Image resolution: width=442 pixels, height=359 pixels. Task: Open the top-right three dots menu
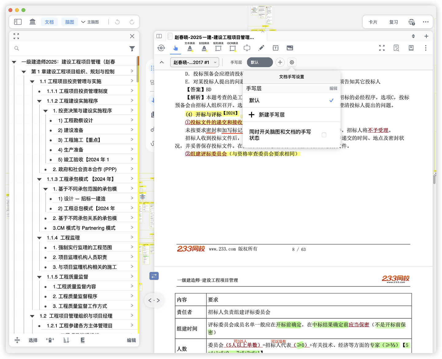click(426, 22)
